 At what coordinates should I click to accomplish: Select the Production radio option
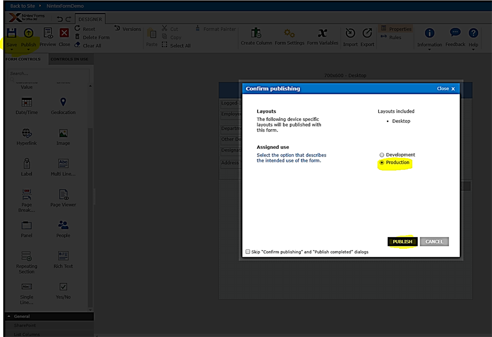pos(381,163)
